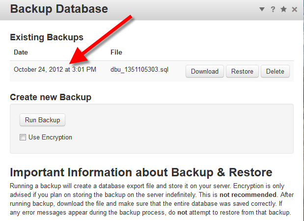Download the dbu_1351105303.sql backup
This screenshot has width=304, height=221.
[x=204, y=71]
